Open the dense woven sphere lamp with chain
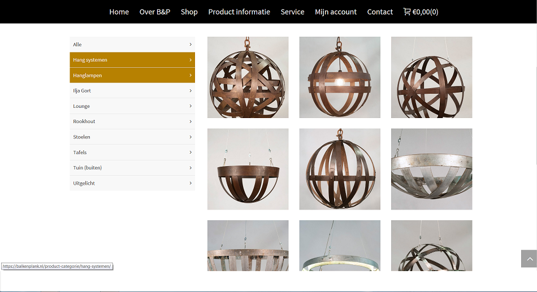Screen dimensions: 537x292 248,77
